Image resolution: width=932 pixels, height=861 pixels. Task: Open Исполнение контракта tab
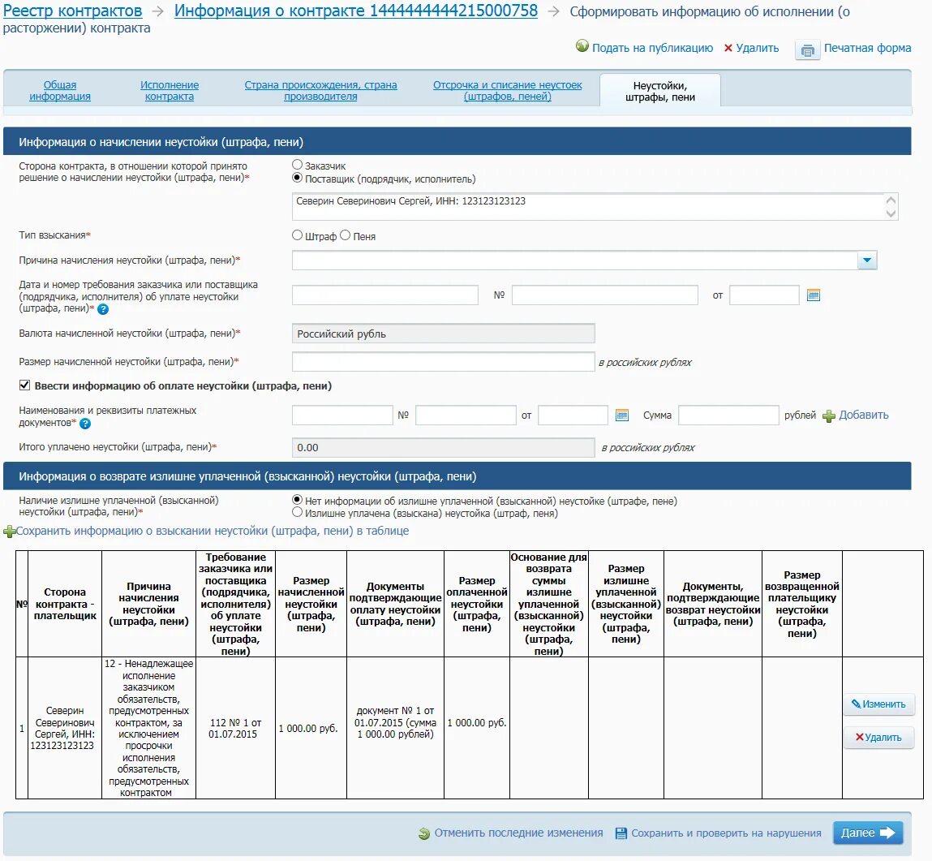(170, 90)
